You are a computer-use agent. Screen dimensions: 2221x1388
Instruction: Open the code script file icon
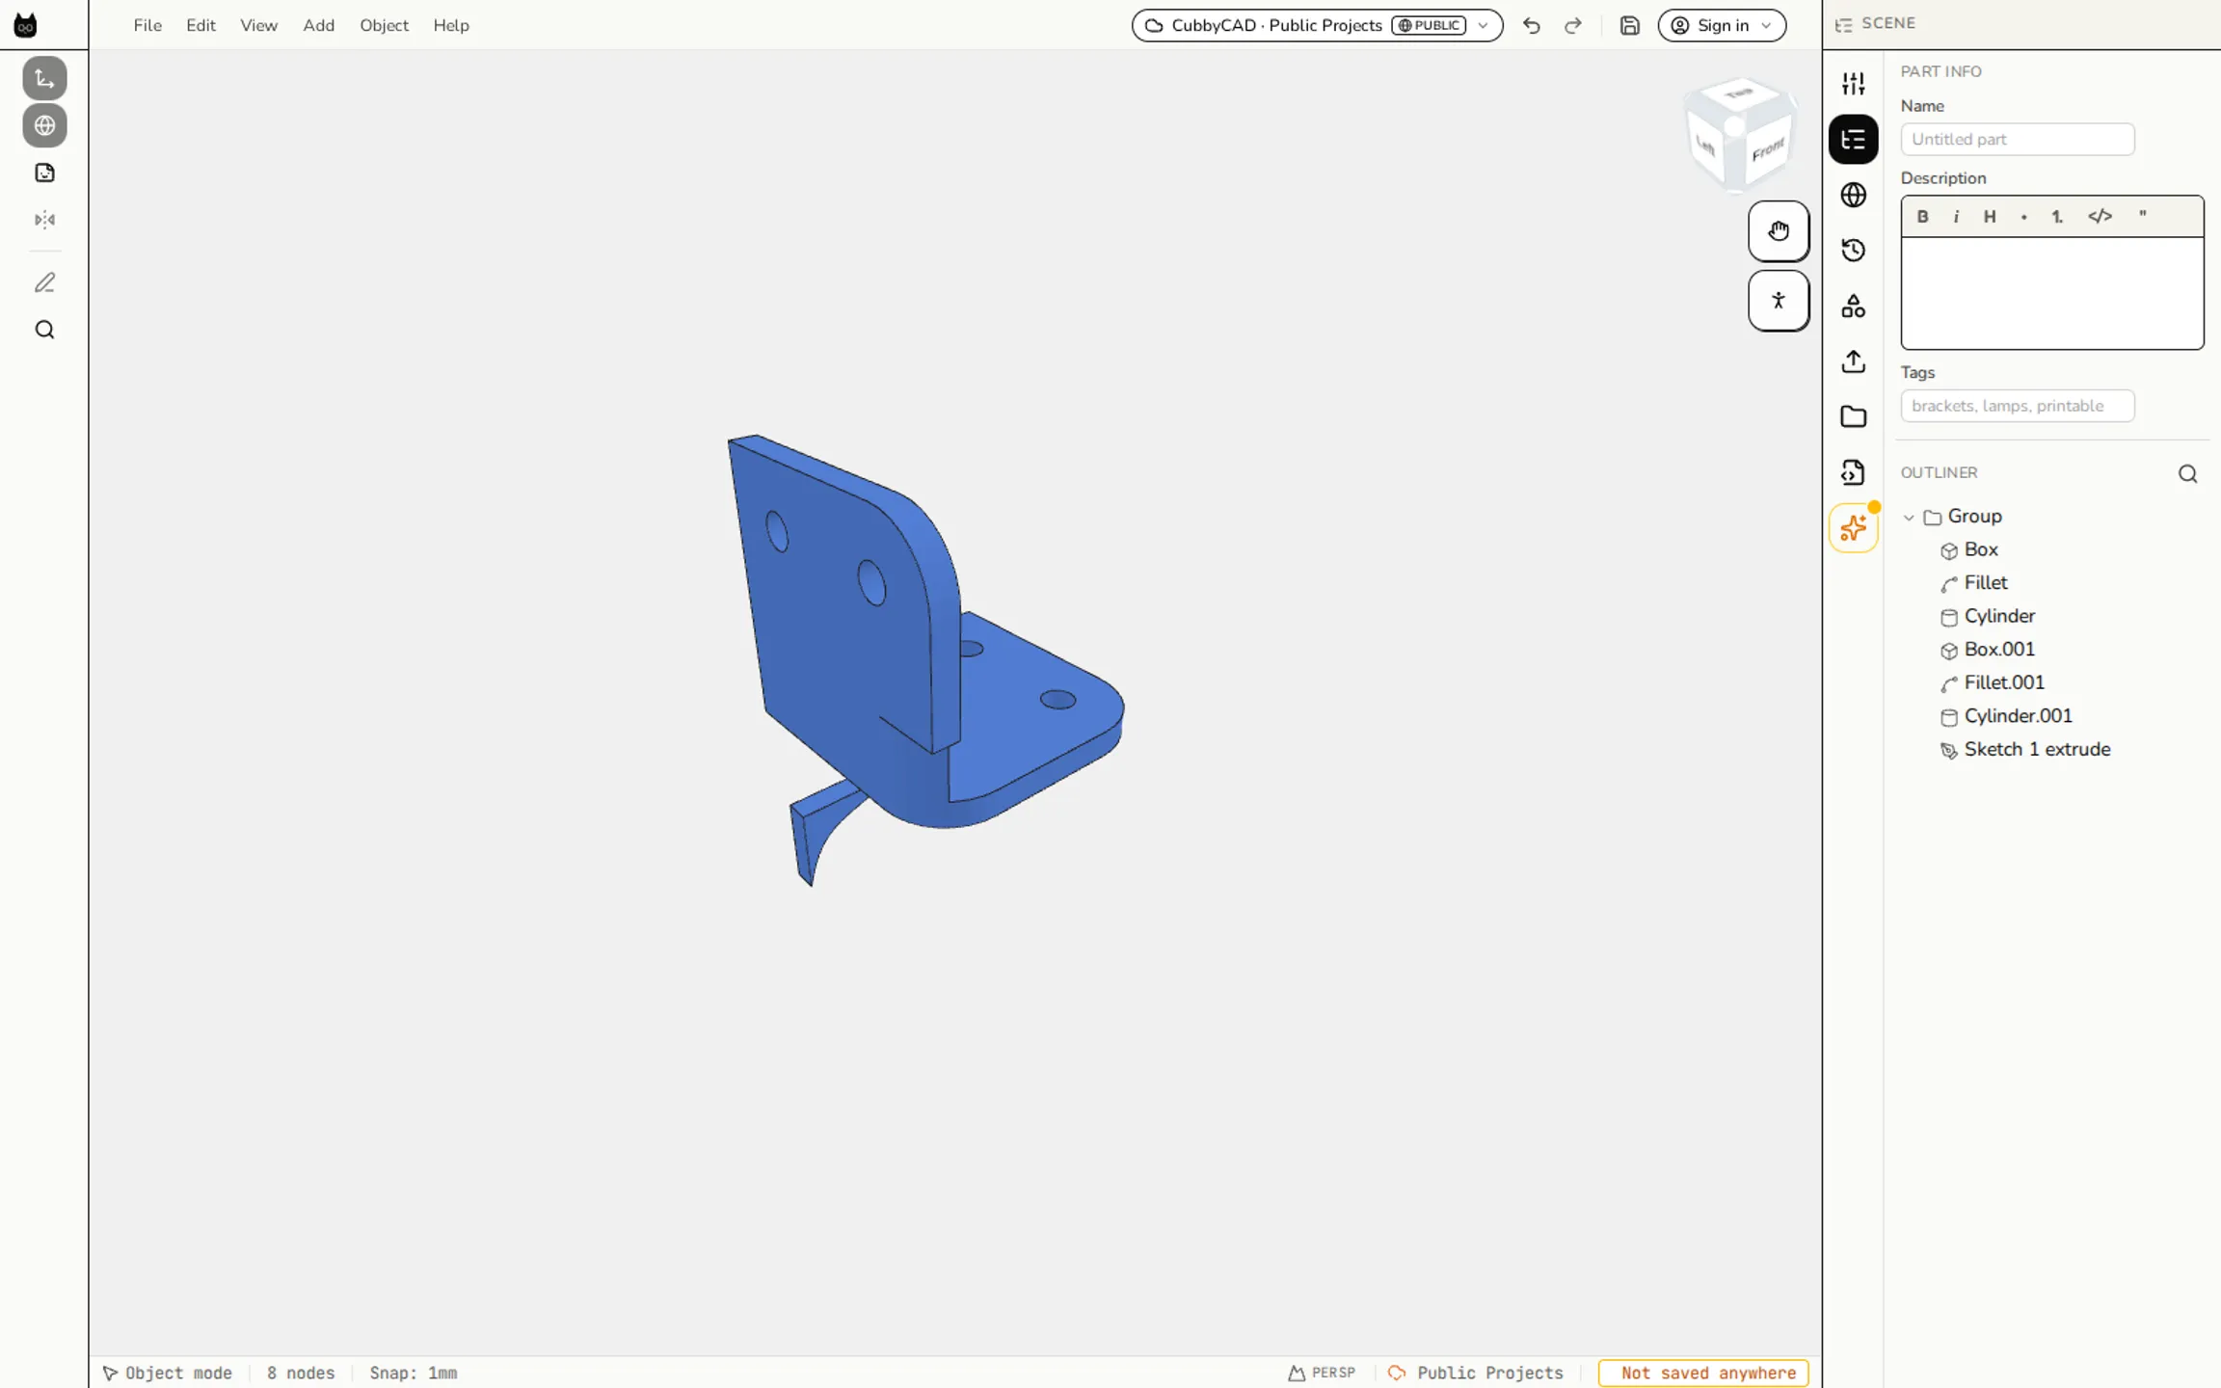click(1853, 472)
